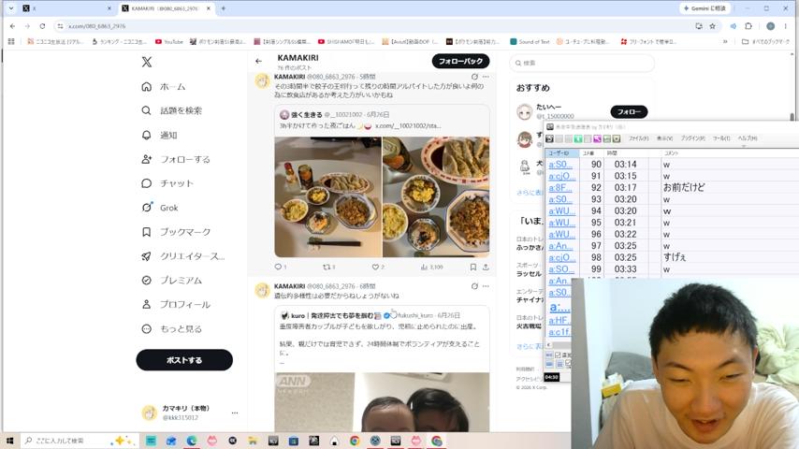
Task: Open すべてのブックマーク folder
Action: (x=765, y=42)
